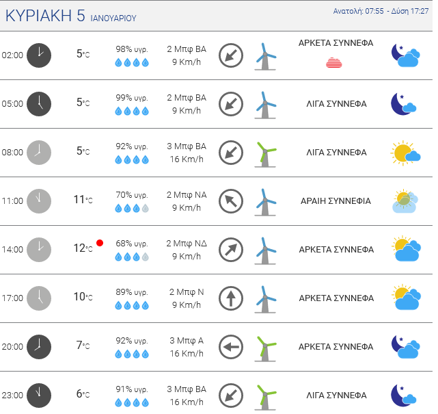Click the ΚΥΡΙΑΚΗ 5 day heading

70,17
